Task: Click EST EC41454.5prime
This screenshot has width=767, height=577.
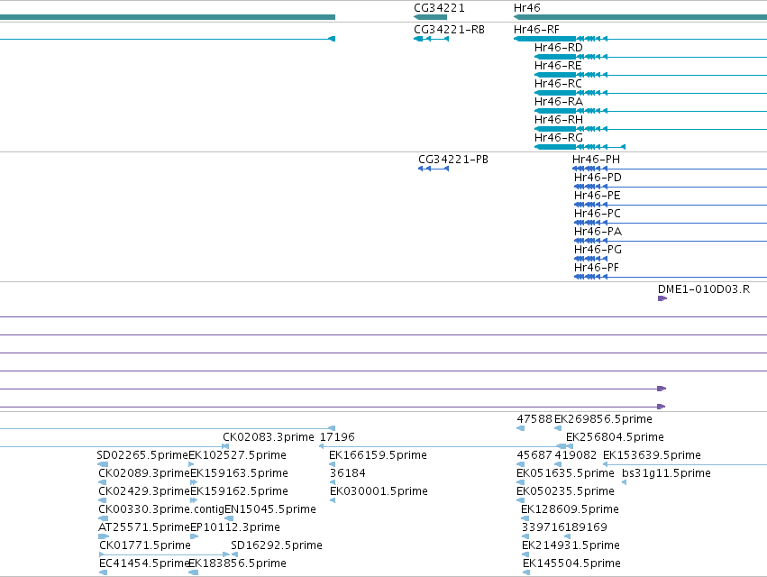Action: [x=144, y=563]
